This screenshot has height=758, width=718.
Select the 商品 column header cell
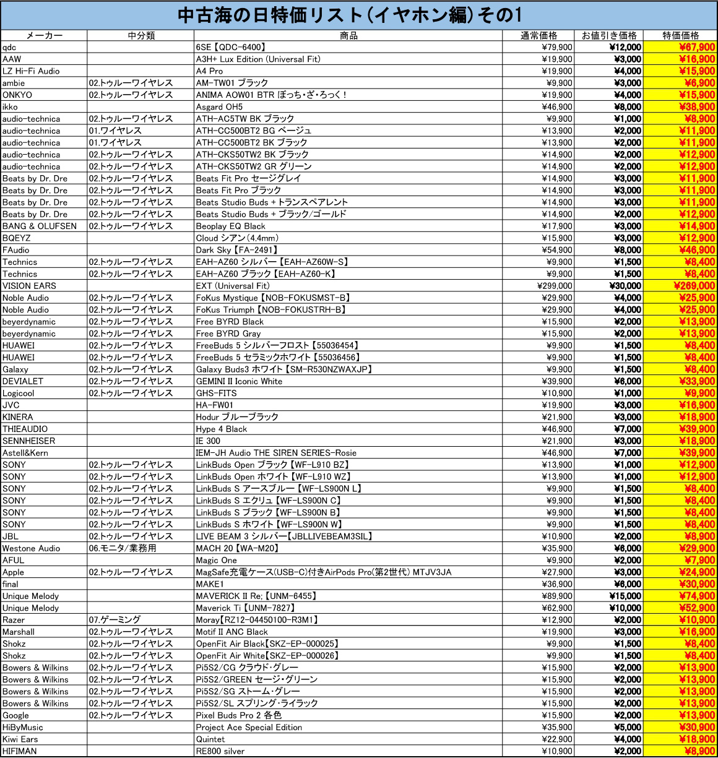click(x=348, y=36)
